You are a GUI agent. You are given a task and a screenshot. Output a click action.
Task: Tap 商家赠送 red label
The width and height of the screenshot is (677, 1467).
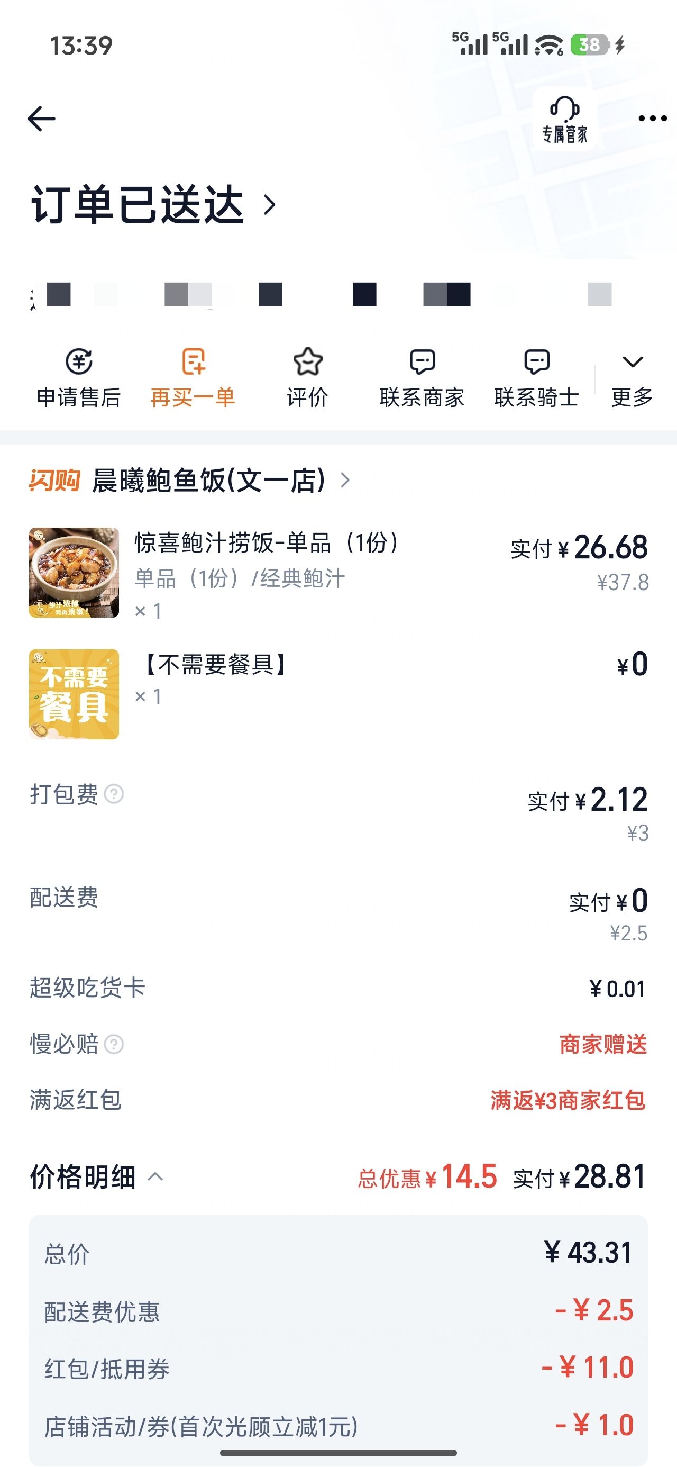point(603,1045)
